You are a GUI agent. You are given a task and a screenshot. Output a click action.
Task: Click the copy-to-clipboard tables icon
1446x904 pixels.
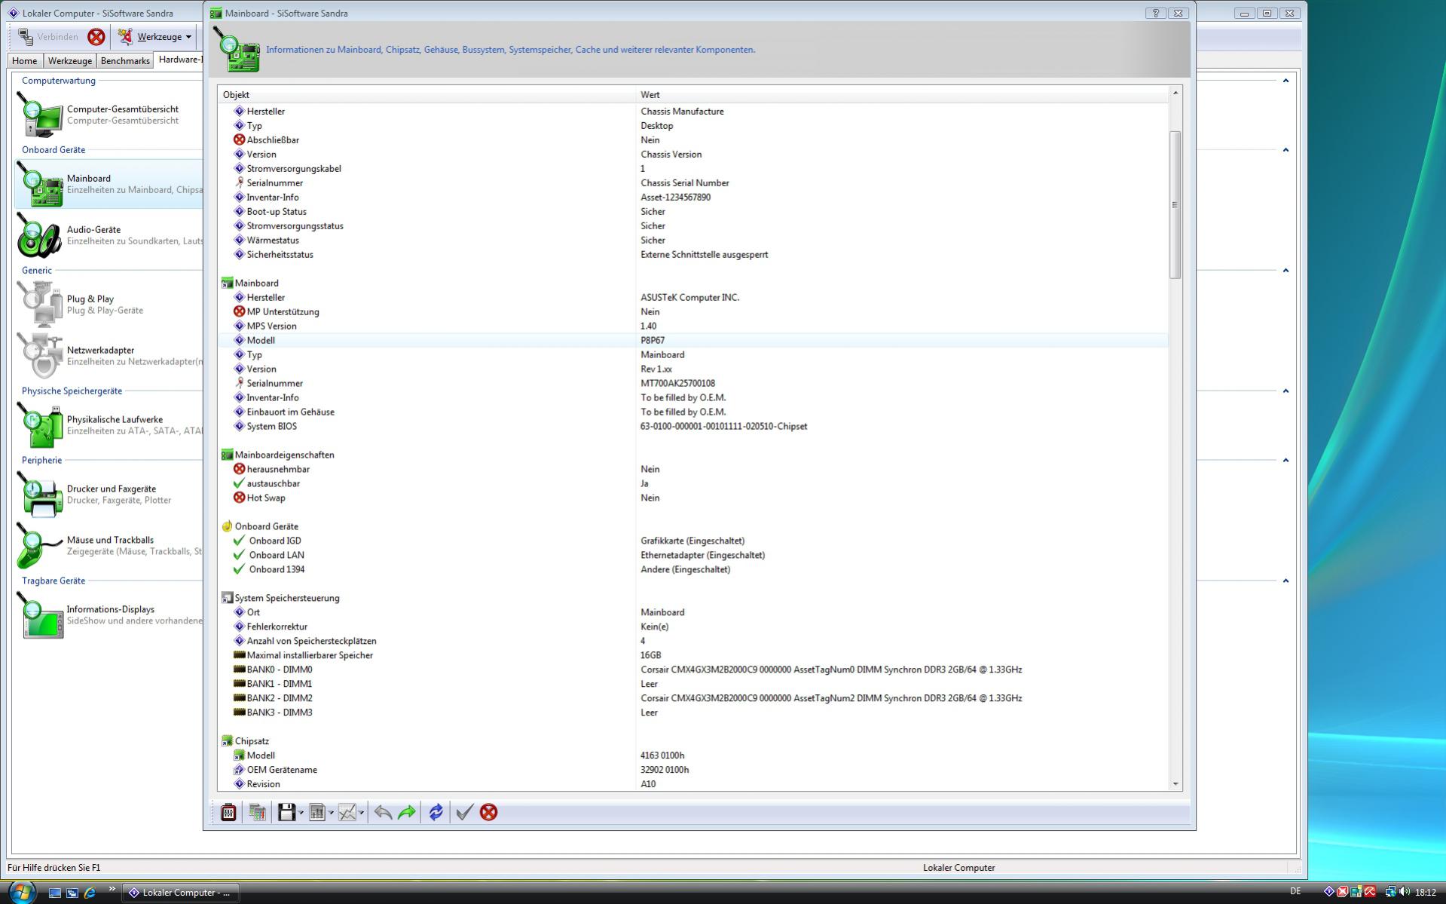[258, 812]
